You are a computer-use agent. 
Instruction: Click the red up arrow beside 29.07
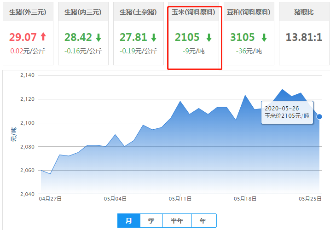pyautogui.click(x=44, y=37)
